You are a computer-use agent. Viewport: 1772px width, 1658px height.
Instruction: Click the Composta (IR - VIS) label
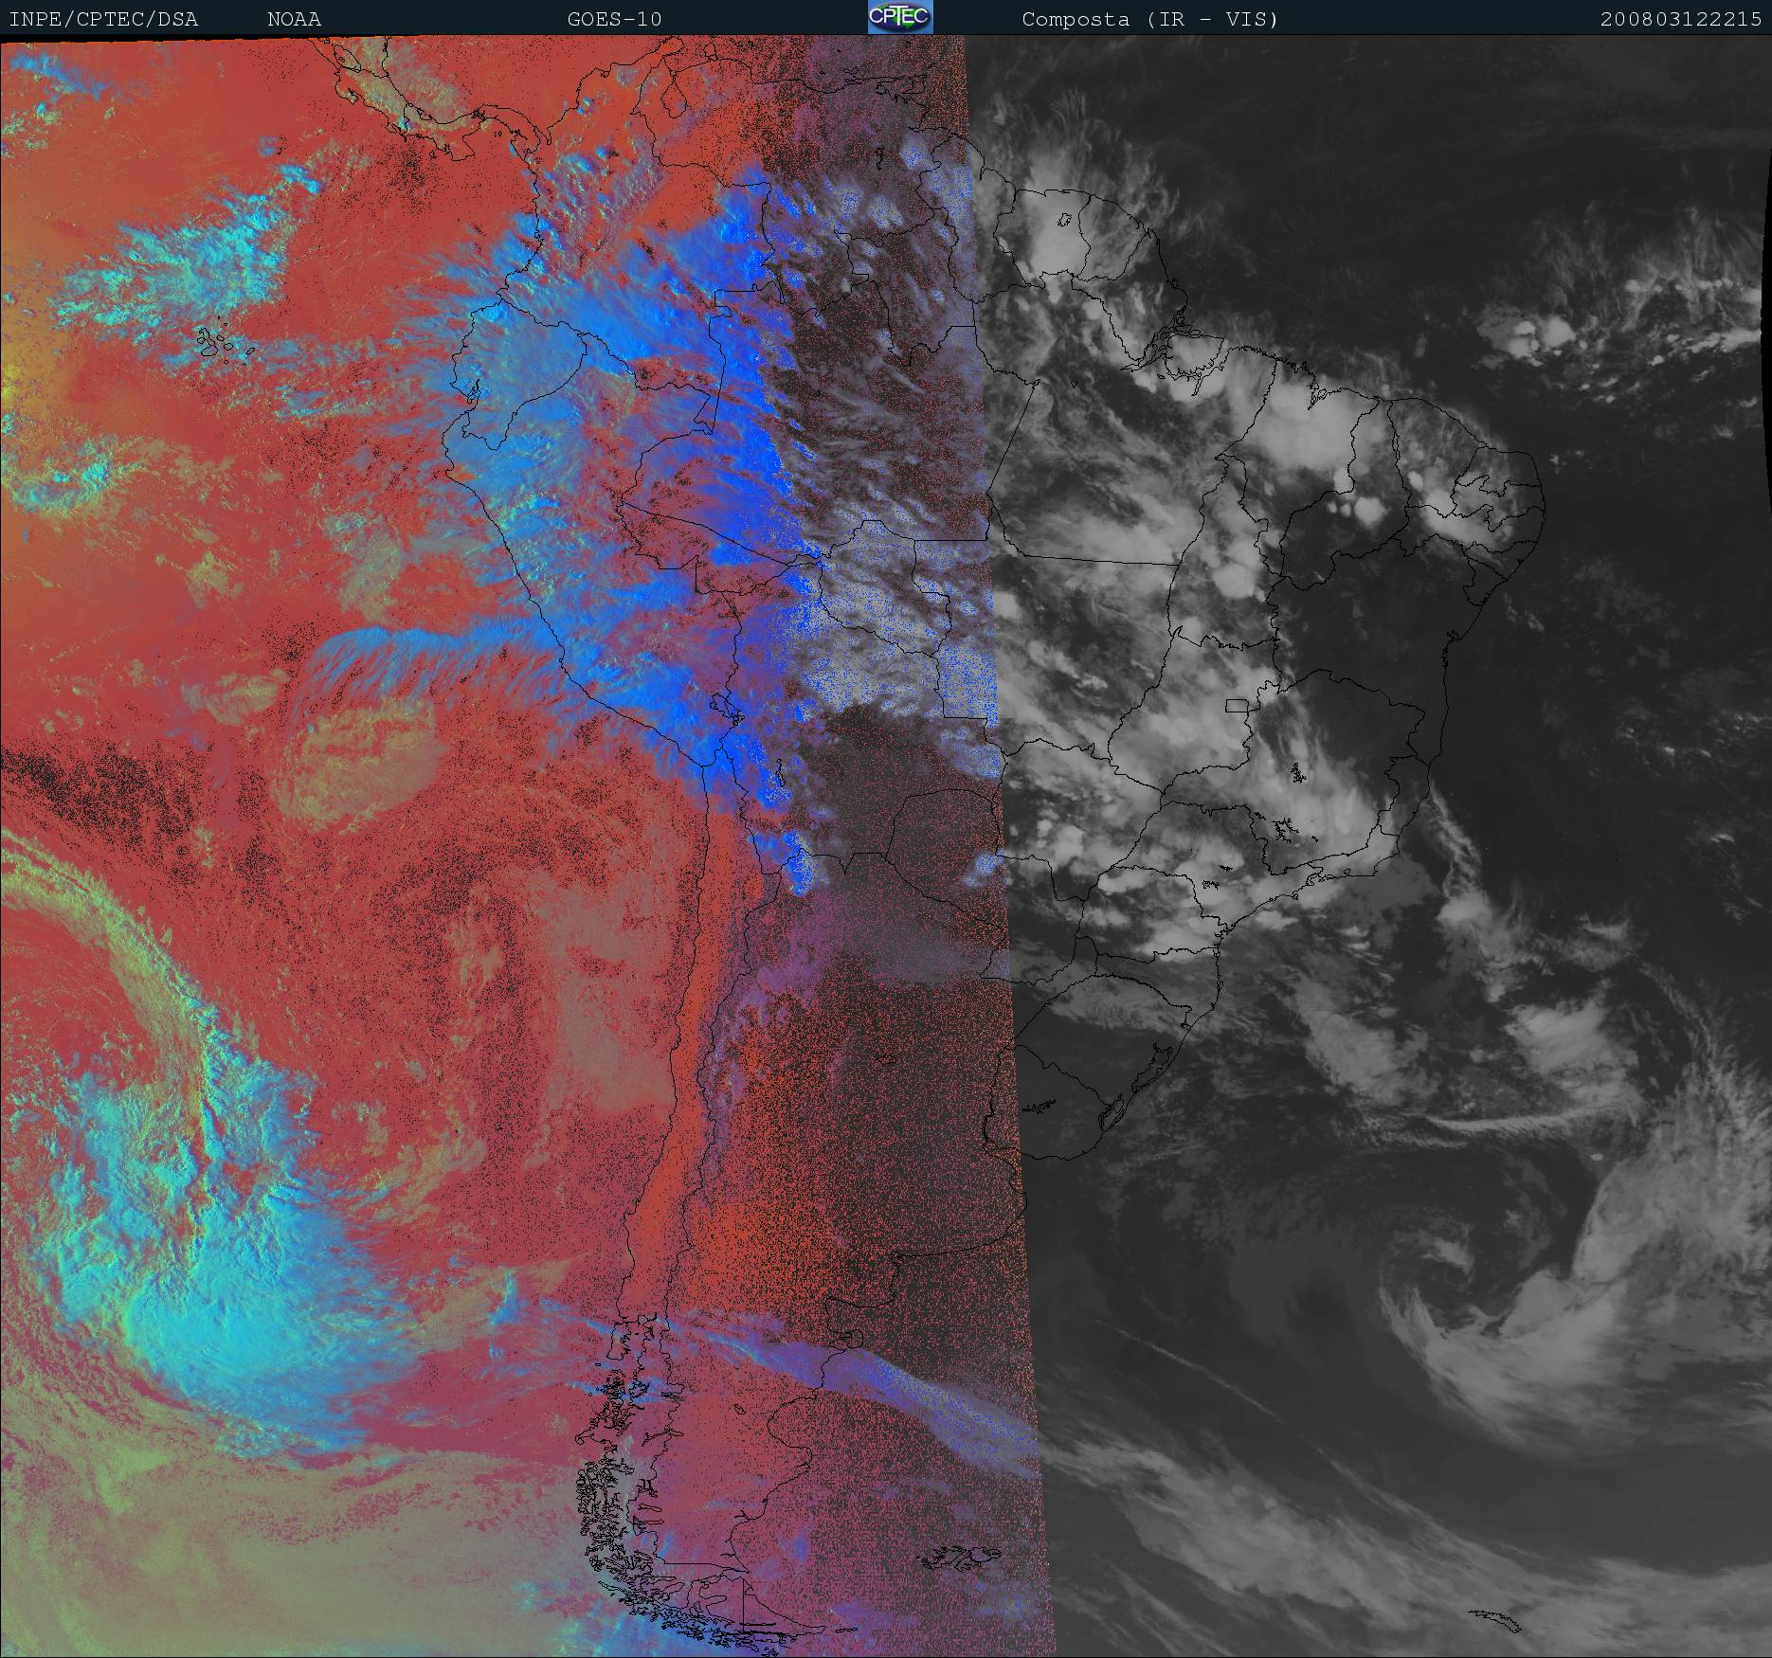click(1150, 20)
